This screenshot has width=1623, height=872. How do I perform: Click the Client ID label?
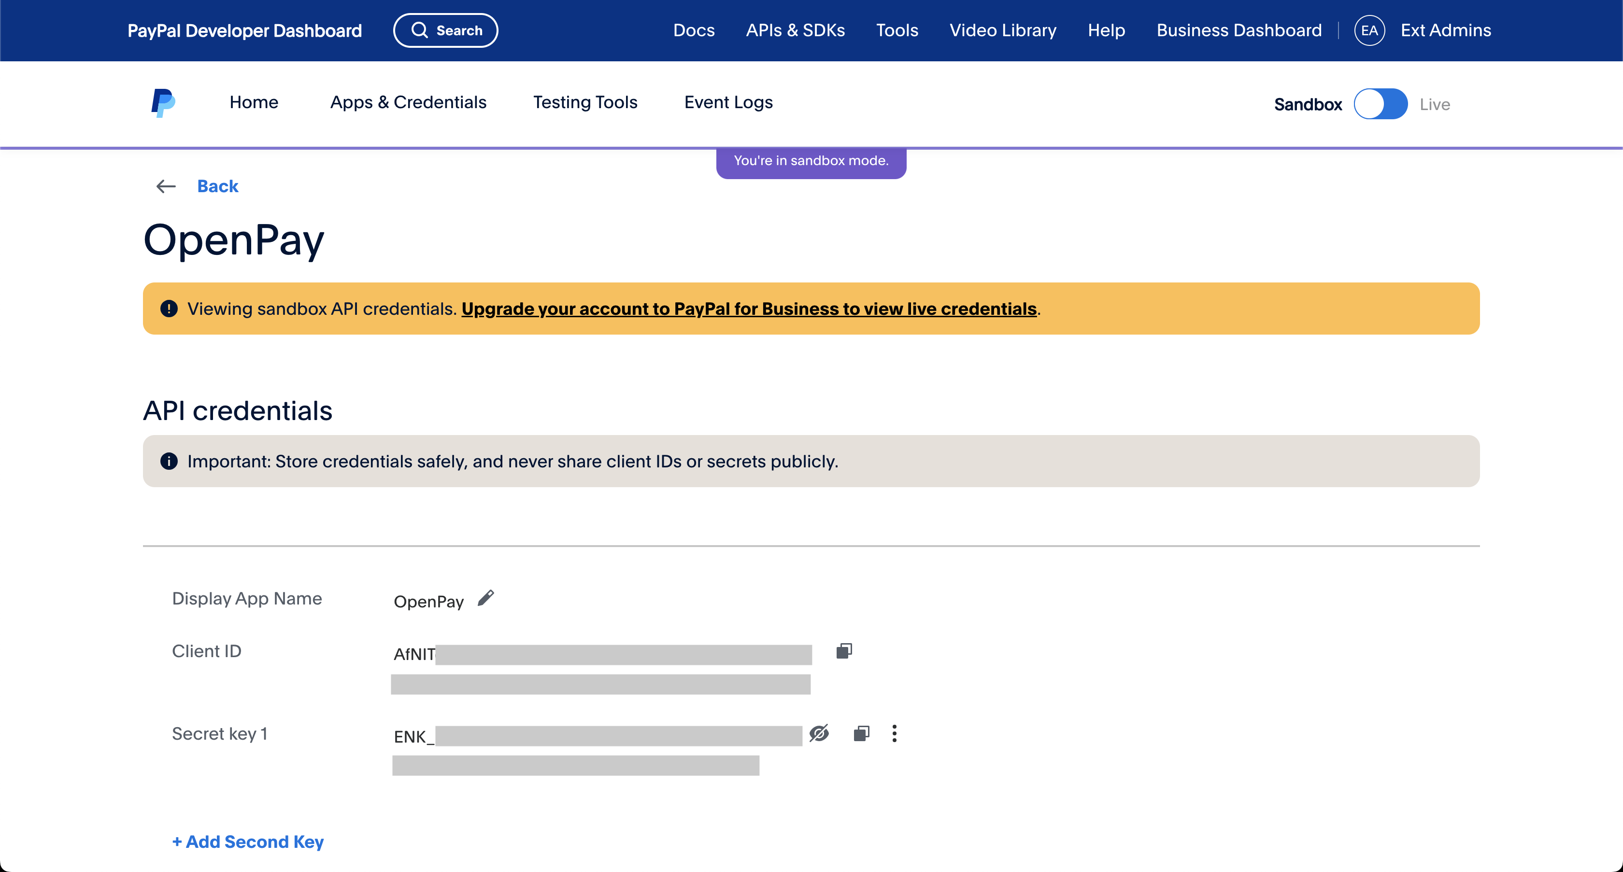coord(207,651)
